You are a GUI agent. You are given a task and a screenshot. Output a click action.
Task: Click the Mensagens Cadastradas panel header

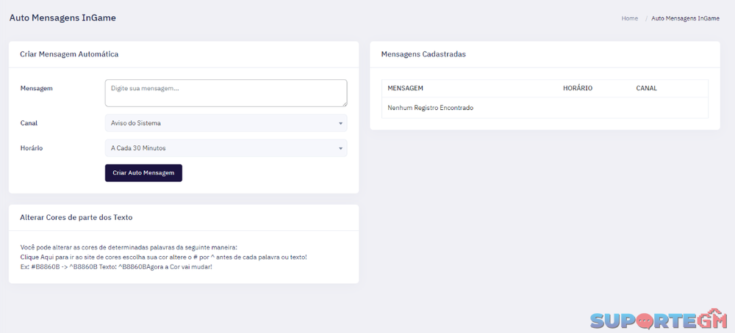tap(423, 54)
